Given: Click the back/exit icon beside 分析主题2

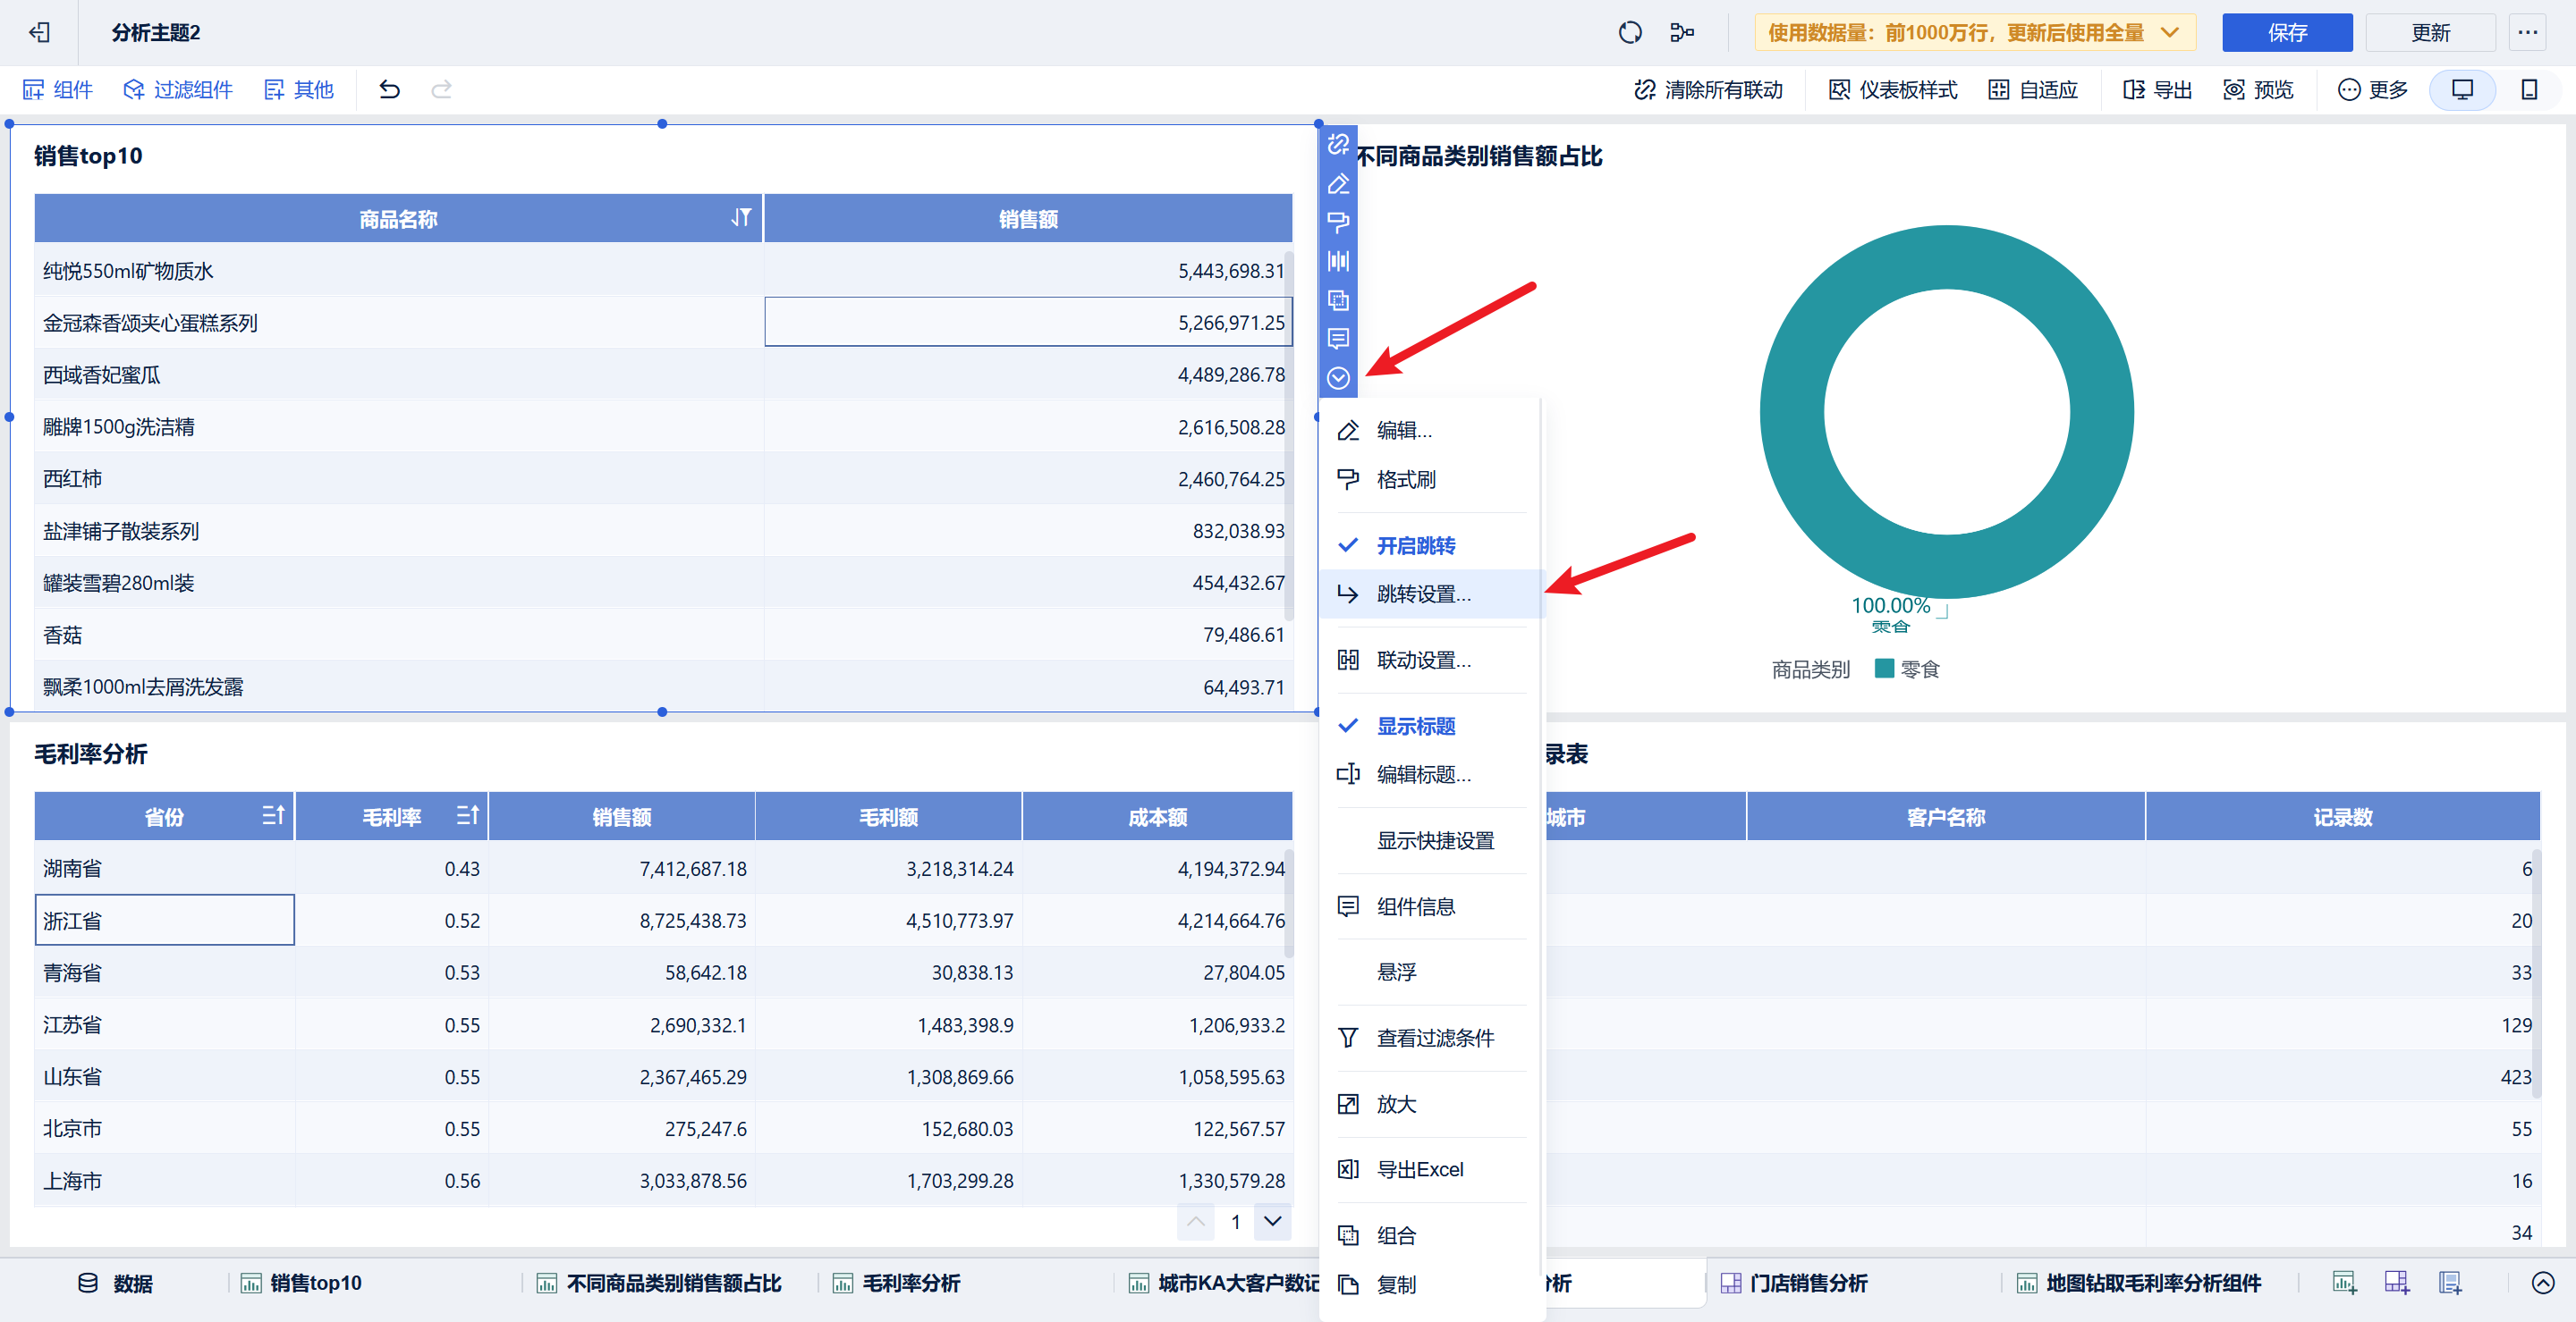Looking at the screenshot, I should click(39, 33).
